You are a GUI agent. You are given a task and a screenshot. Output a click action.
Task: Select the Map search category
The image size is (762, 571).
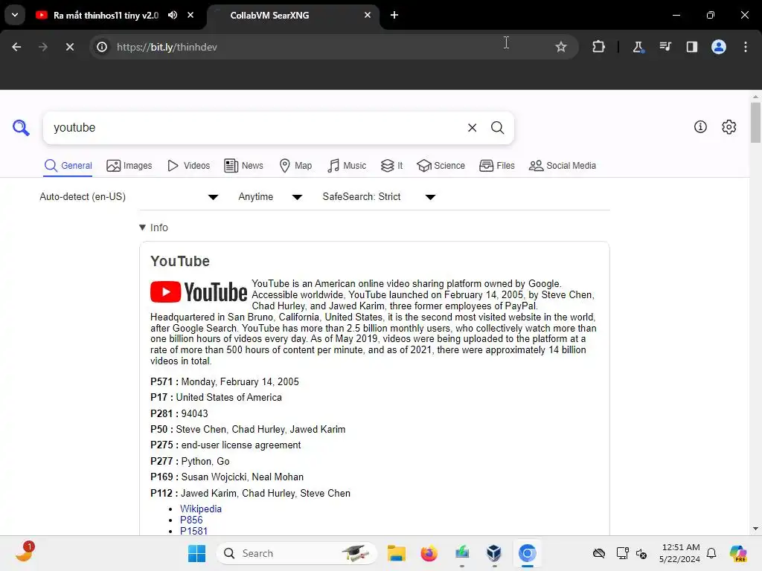[x=295, y=166]
